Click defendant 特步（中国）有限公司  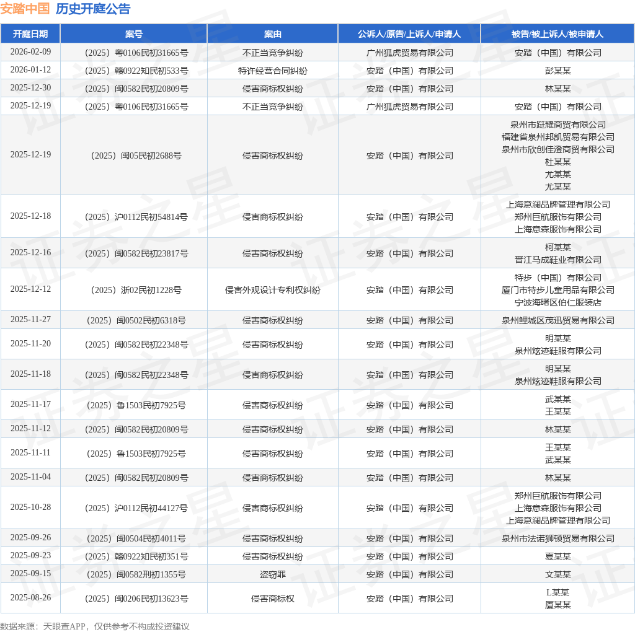pos(557,278)
